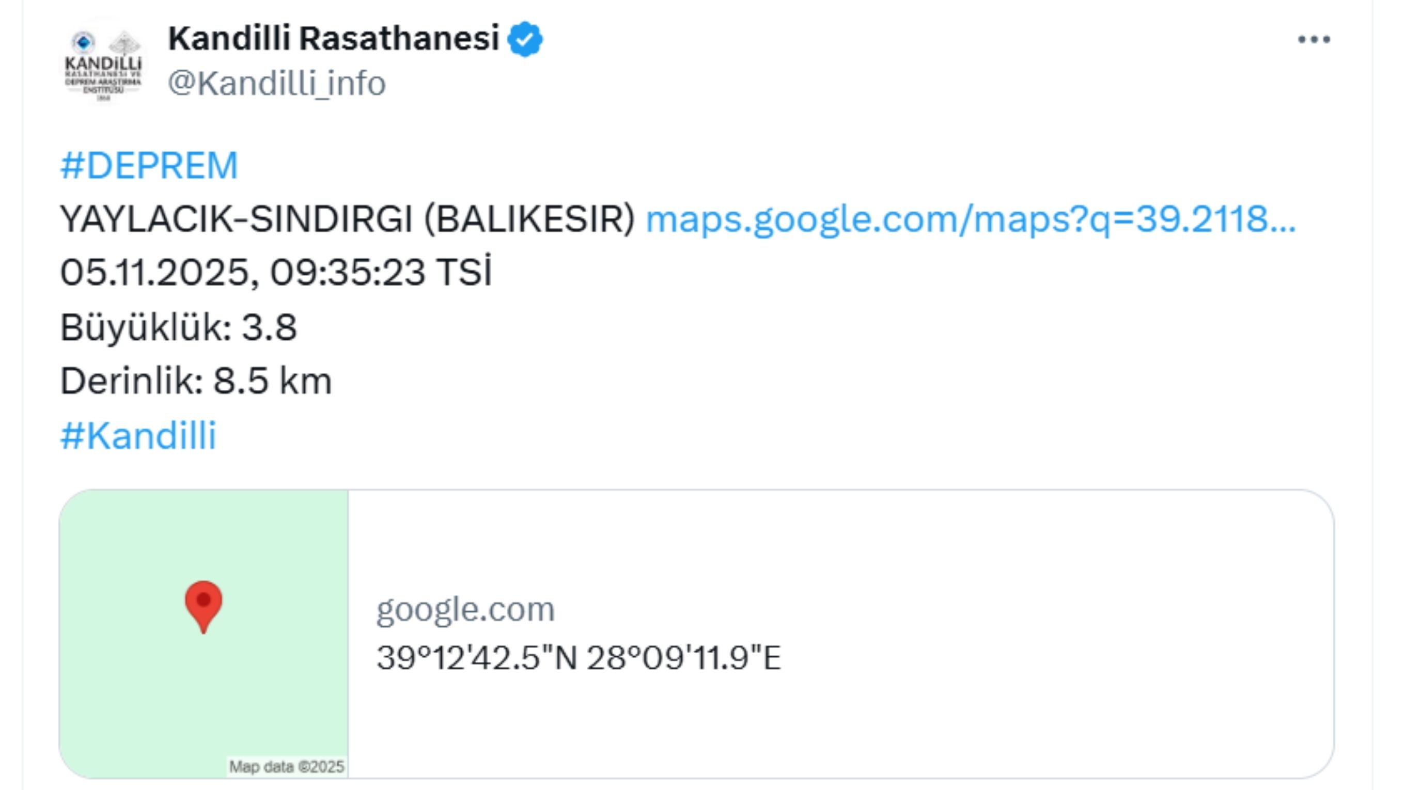Click the YAYLACIK-SINDIRGI (BALIKESIR) location text

[x=348, y=219]
